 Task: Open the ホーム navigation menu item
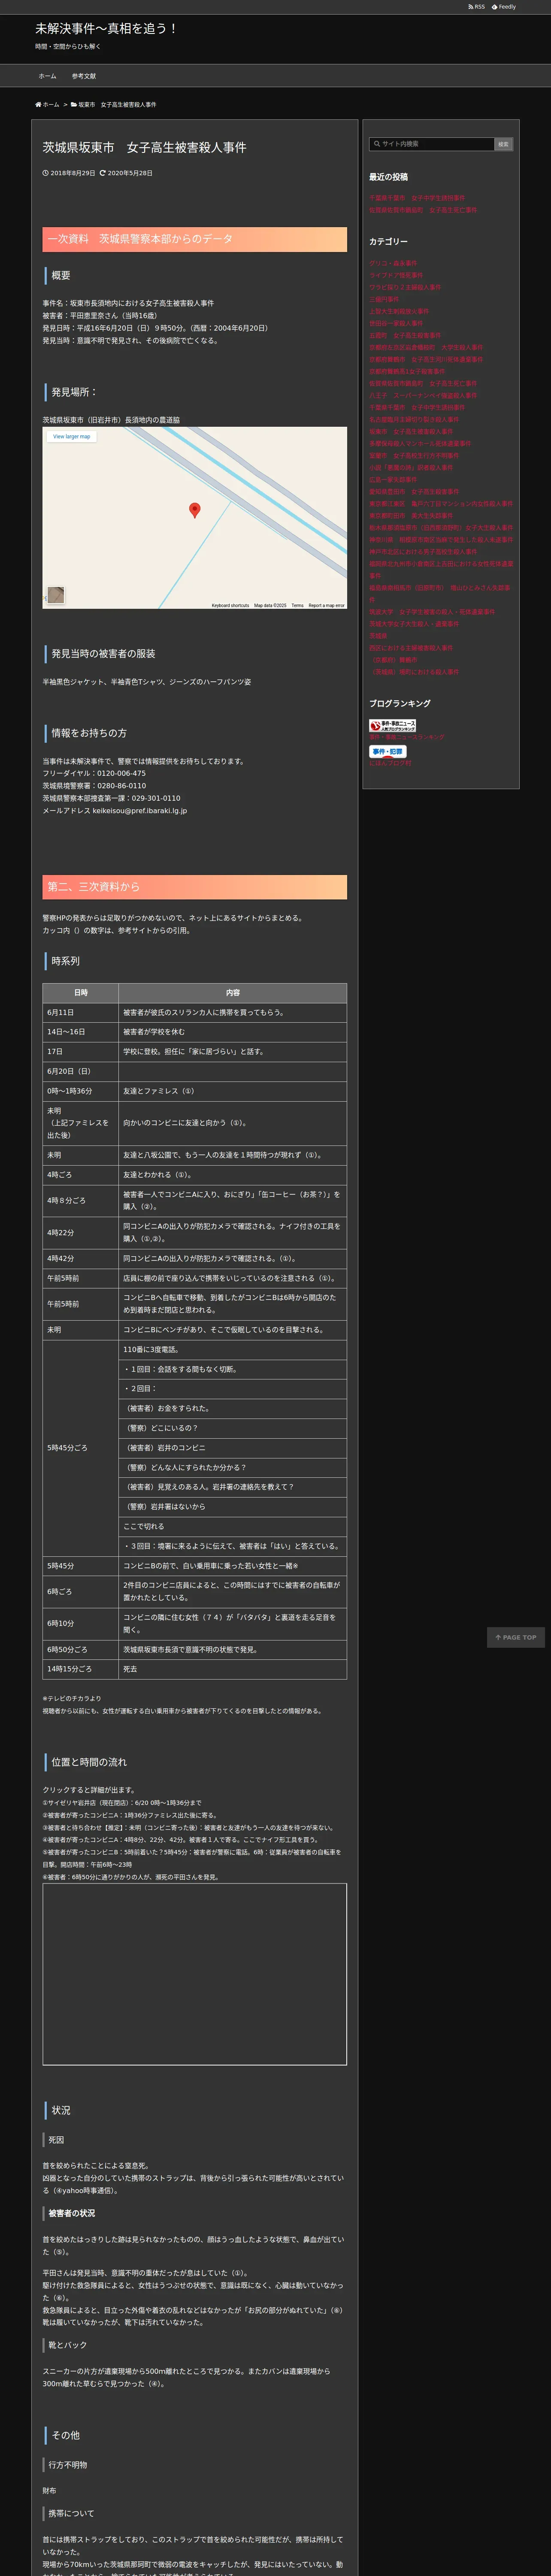click(x=47, y=76)
